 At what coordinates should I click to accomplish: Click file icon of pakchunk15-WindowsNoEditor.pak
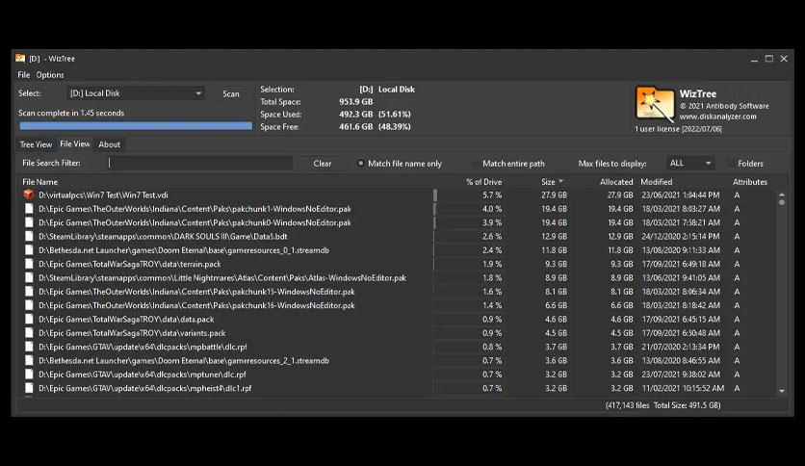coord(29,292)
